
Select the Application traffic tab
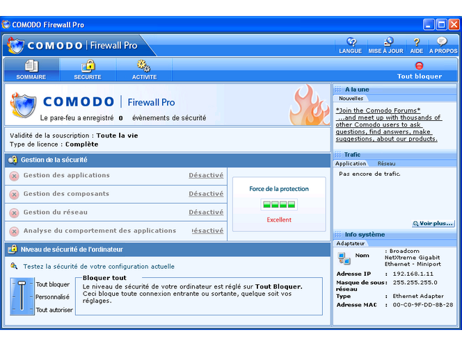[351, 163]
